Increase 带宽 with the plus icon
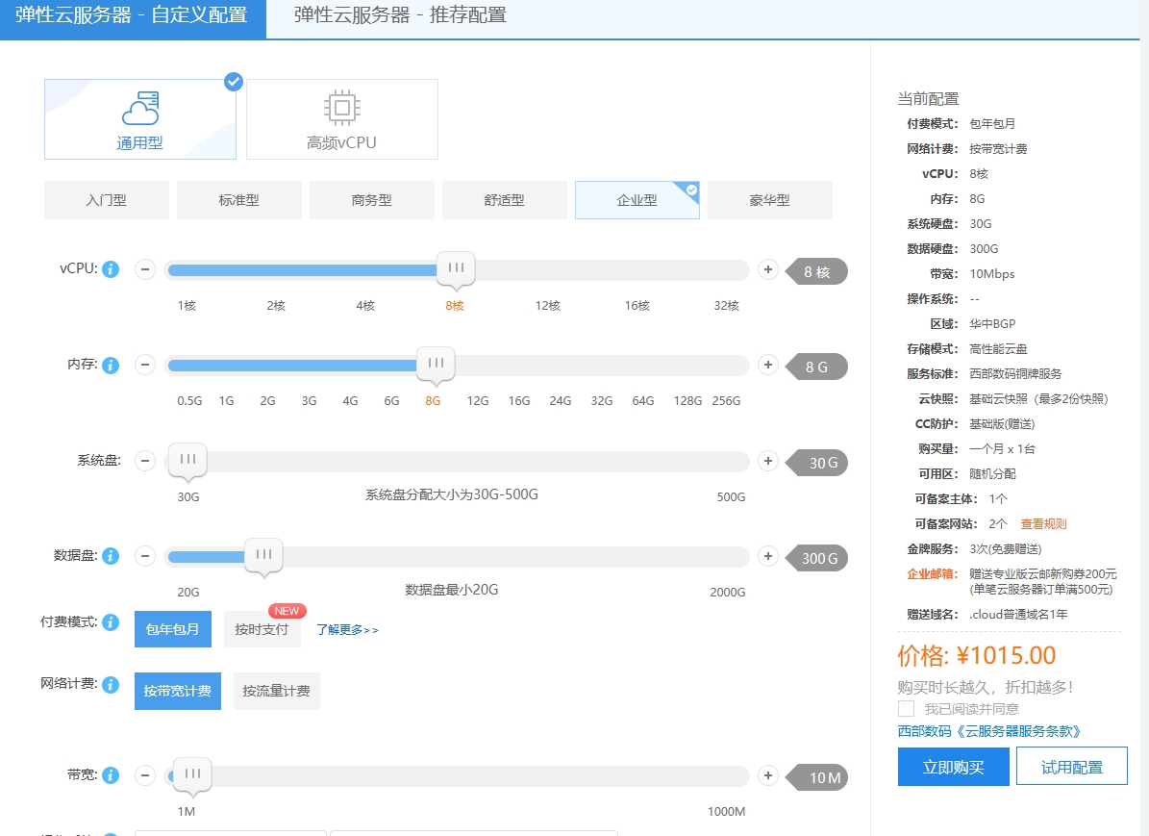This screenshot has width=1149, height=836. [x=768, y=775]
